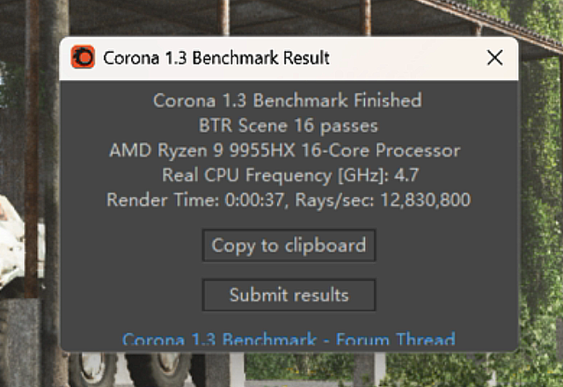Close the Corona Benchmark Result dialog
The width and height of the screenshot is (563, 387).
495,58
